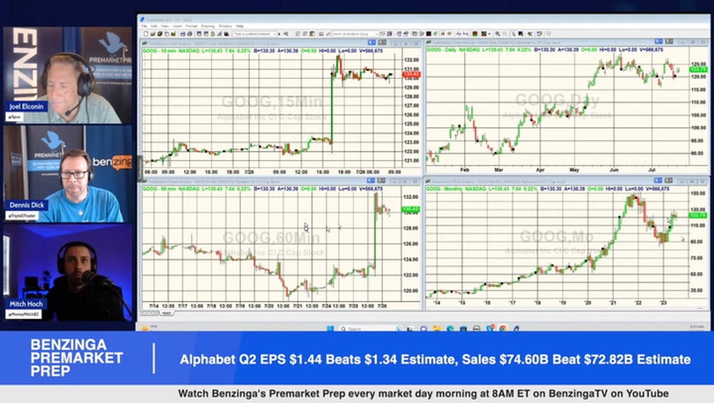Open the Format menu
Screen dimensions: 714x403
(x=191, y=26)
